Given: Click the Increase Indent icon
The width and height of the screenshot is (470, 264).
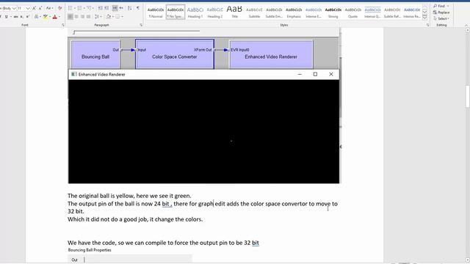Looking at the screenshot, I should pos(106,8).
